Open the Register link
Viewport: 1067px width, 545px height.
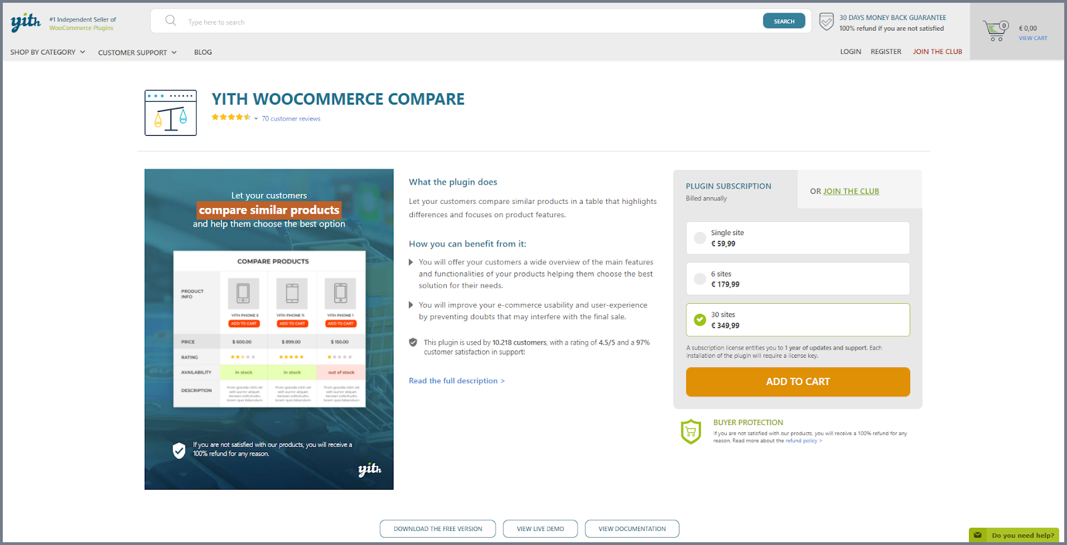coord(886,51)
